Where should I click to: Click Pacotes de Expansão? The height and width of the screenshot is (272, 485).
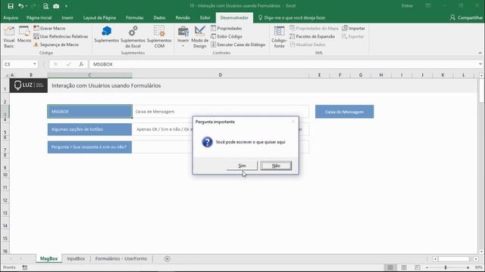(x=312, y=36)
